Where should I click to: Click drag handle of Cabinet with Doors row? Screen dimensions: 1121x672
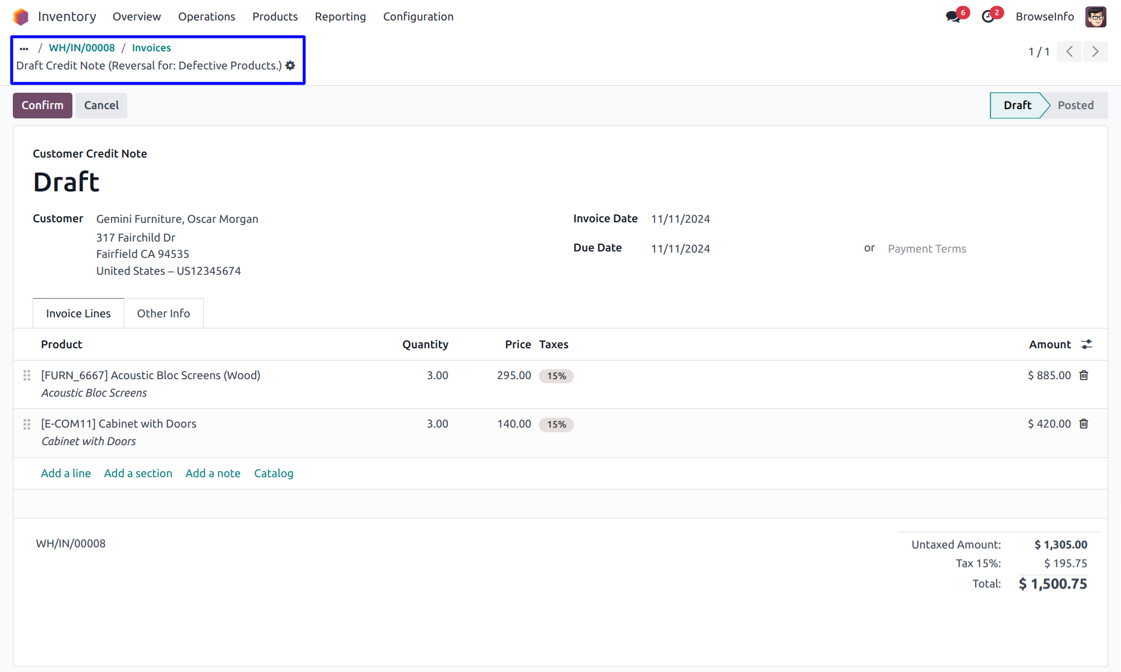[x=27, y=424]
